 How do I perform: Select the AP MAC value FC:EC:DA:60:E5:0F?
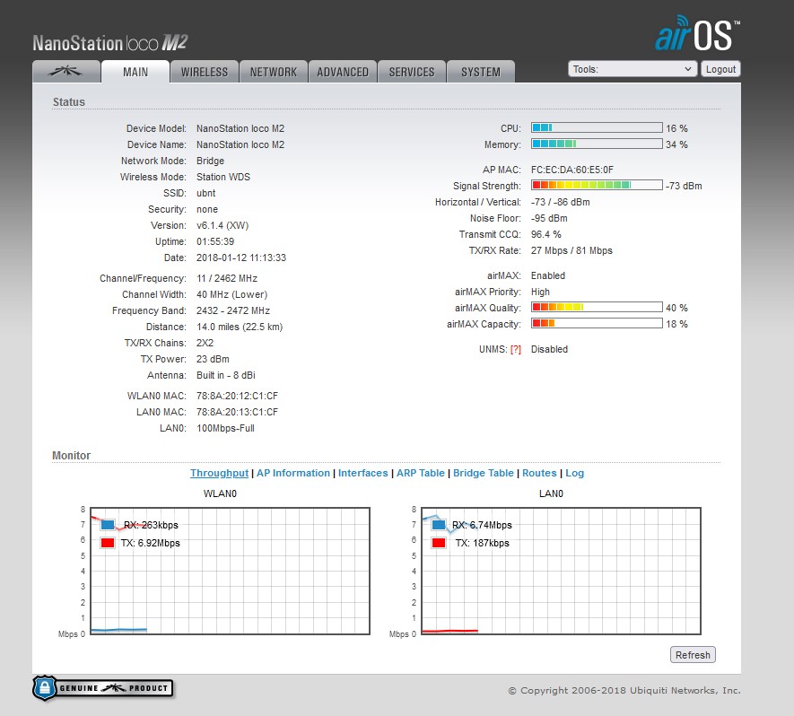pos(572,170)
